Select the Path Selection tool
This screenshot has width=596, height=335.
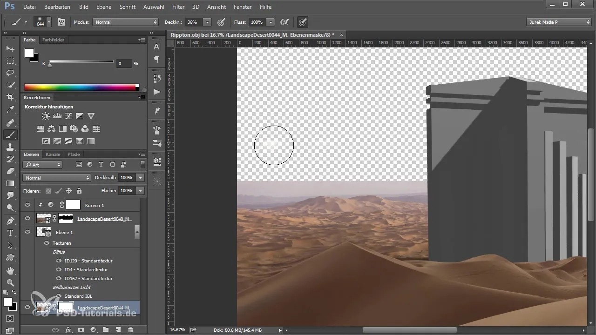[10, 245]
